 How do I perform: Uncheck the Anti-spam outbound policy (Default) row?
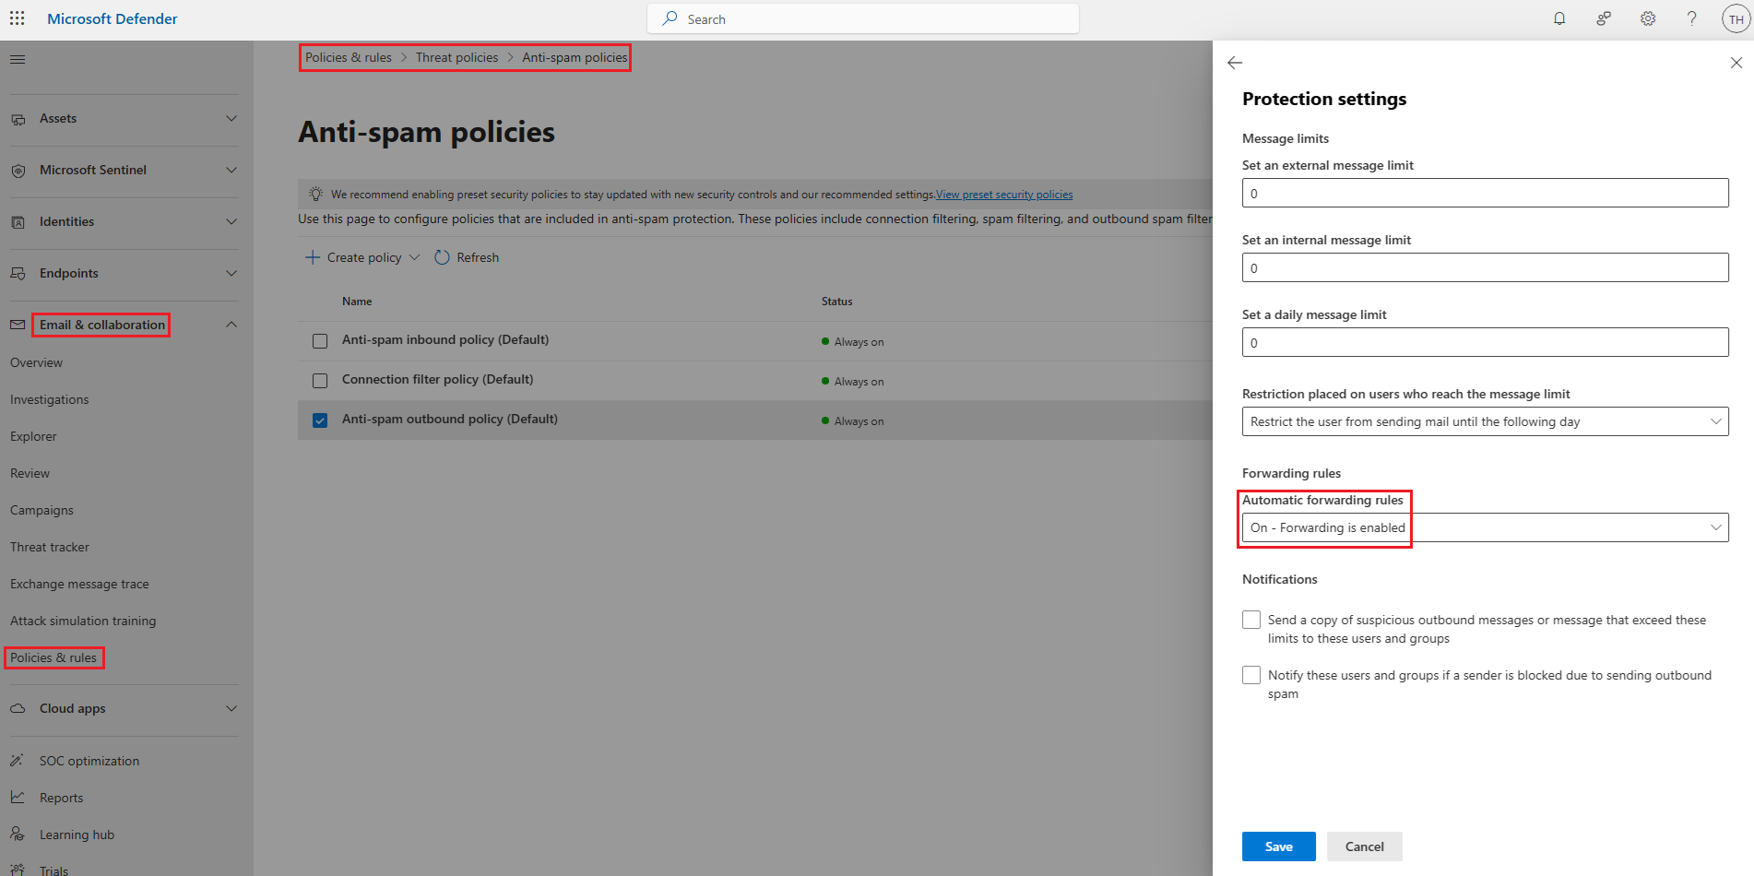[x=320, y=420]
